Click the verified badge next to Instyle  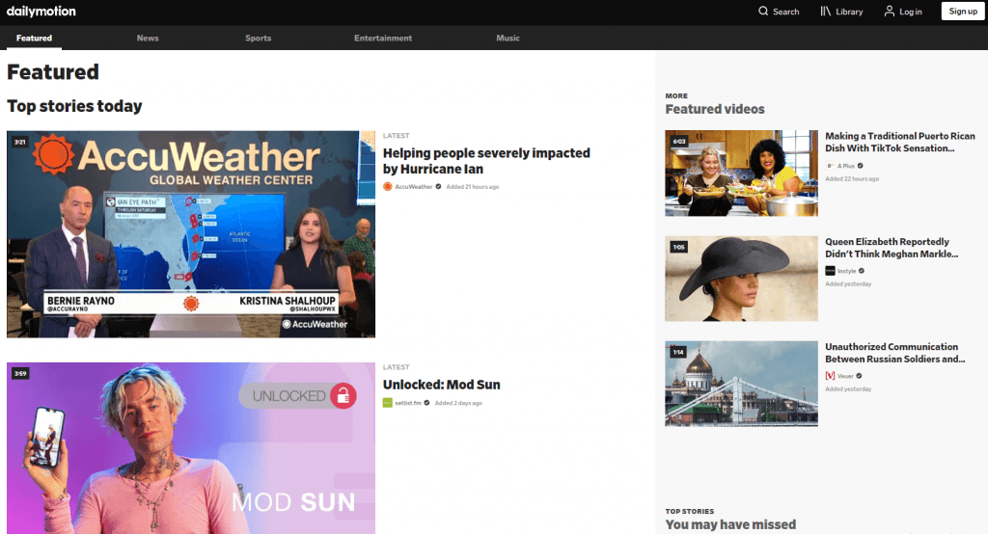pyautogui.click(x=862, y=271)
